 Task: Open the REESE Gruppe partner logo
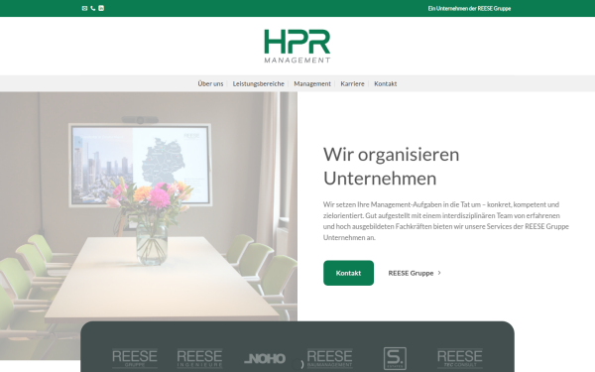pos(135,358)
